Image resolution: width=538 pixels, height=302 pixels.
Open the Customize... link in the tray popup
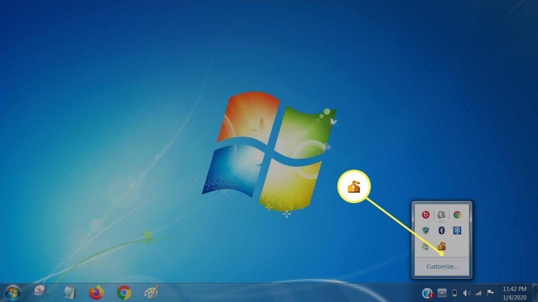pyautogui.click(x=442, y=267)
